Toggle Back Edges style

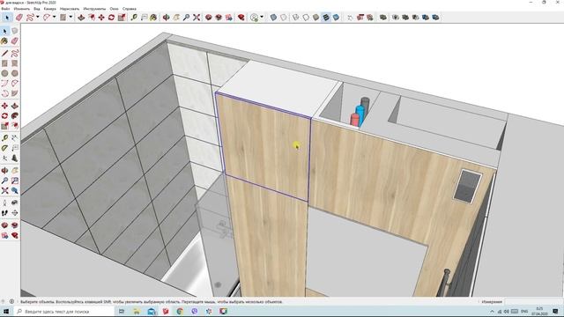[284, 18]
